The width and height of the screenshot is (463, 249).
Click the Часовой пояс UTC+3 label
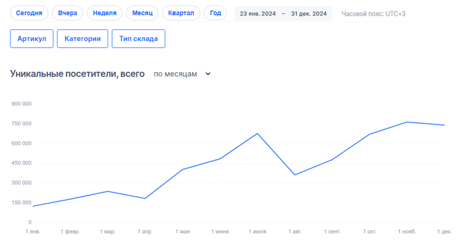[373, 14]
